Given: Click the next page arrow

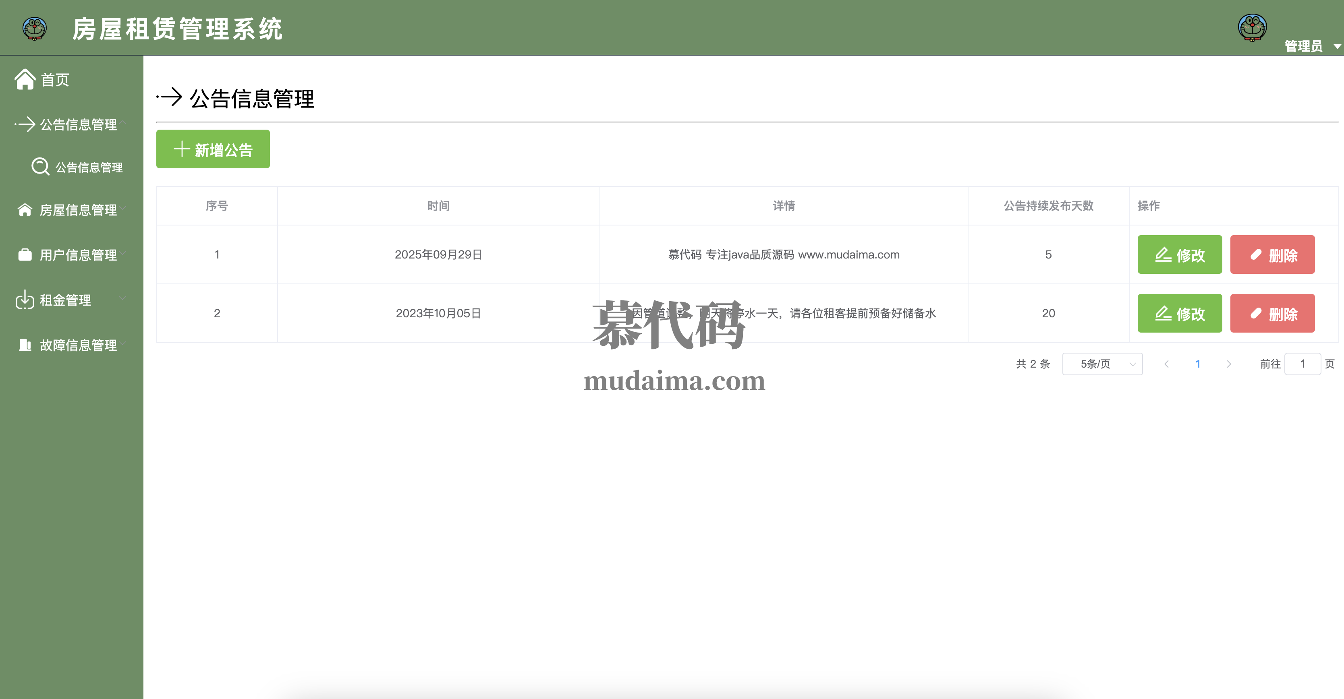Looking at the screenshot, I should 1229,364.
